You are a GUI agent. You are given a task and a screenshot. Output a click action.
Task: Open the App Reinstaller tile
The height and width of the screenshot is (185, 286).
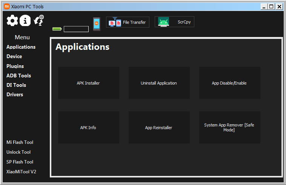click(159, 127)
